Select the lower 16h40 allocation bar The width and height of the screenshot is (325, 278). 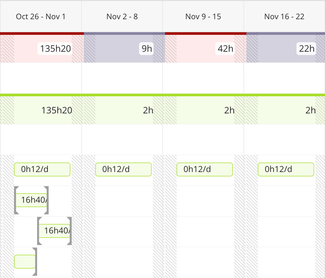pos(54,231)
